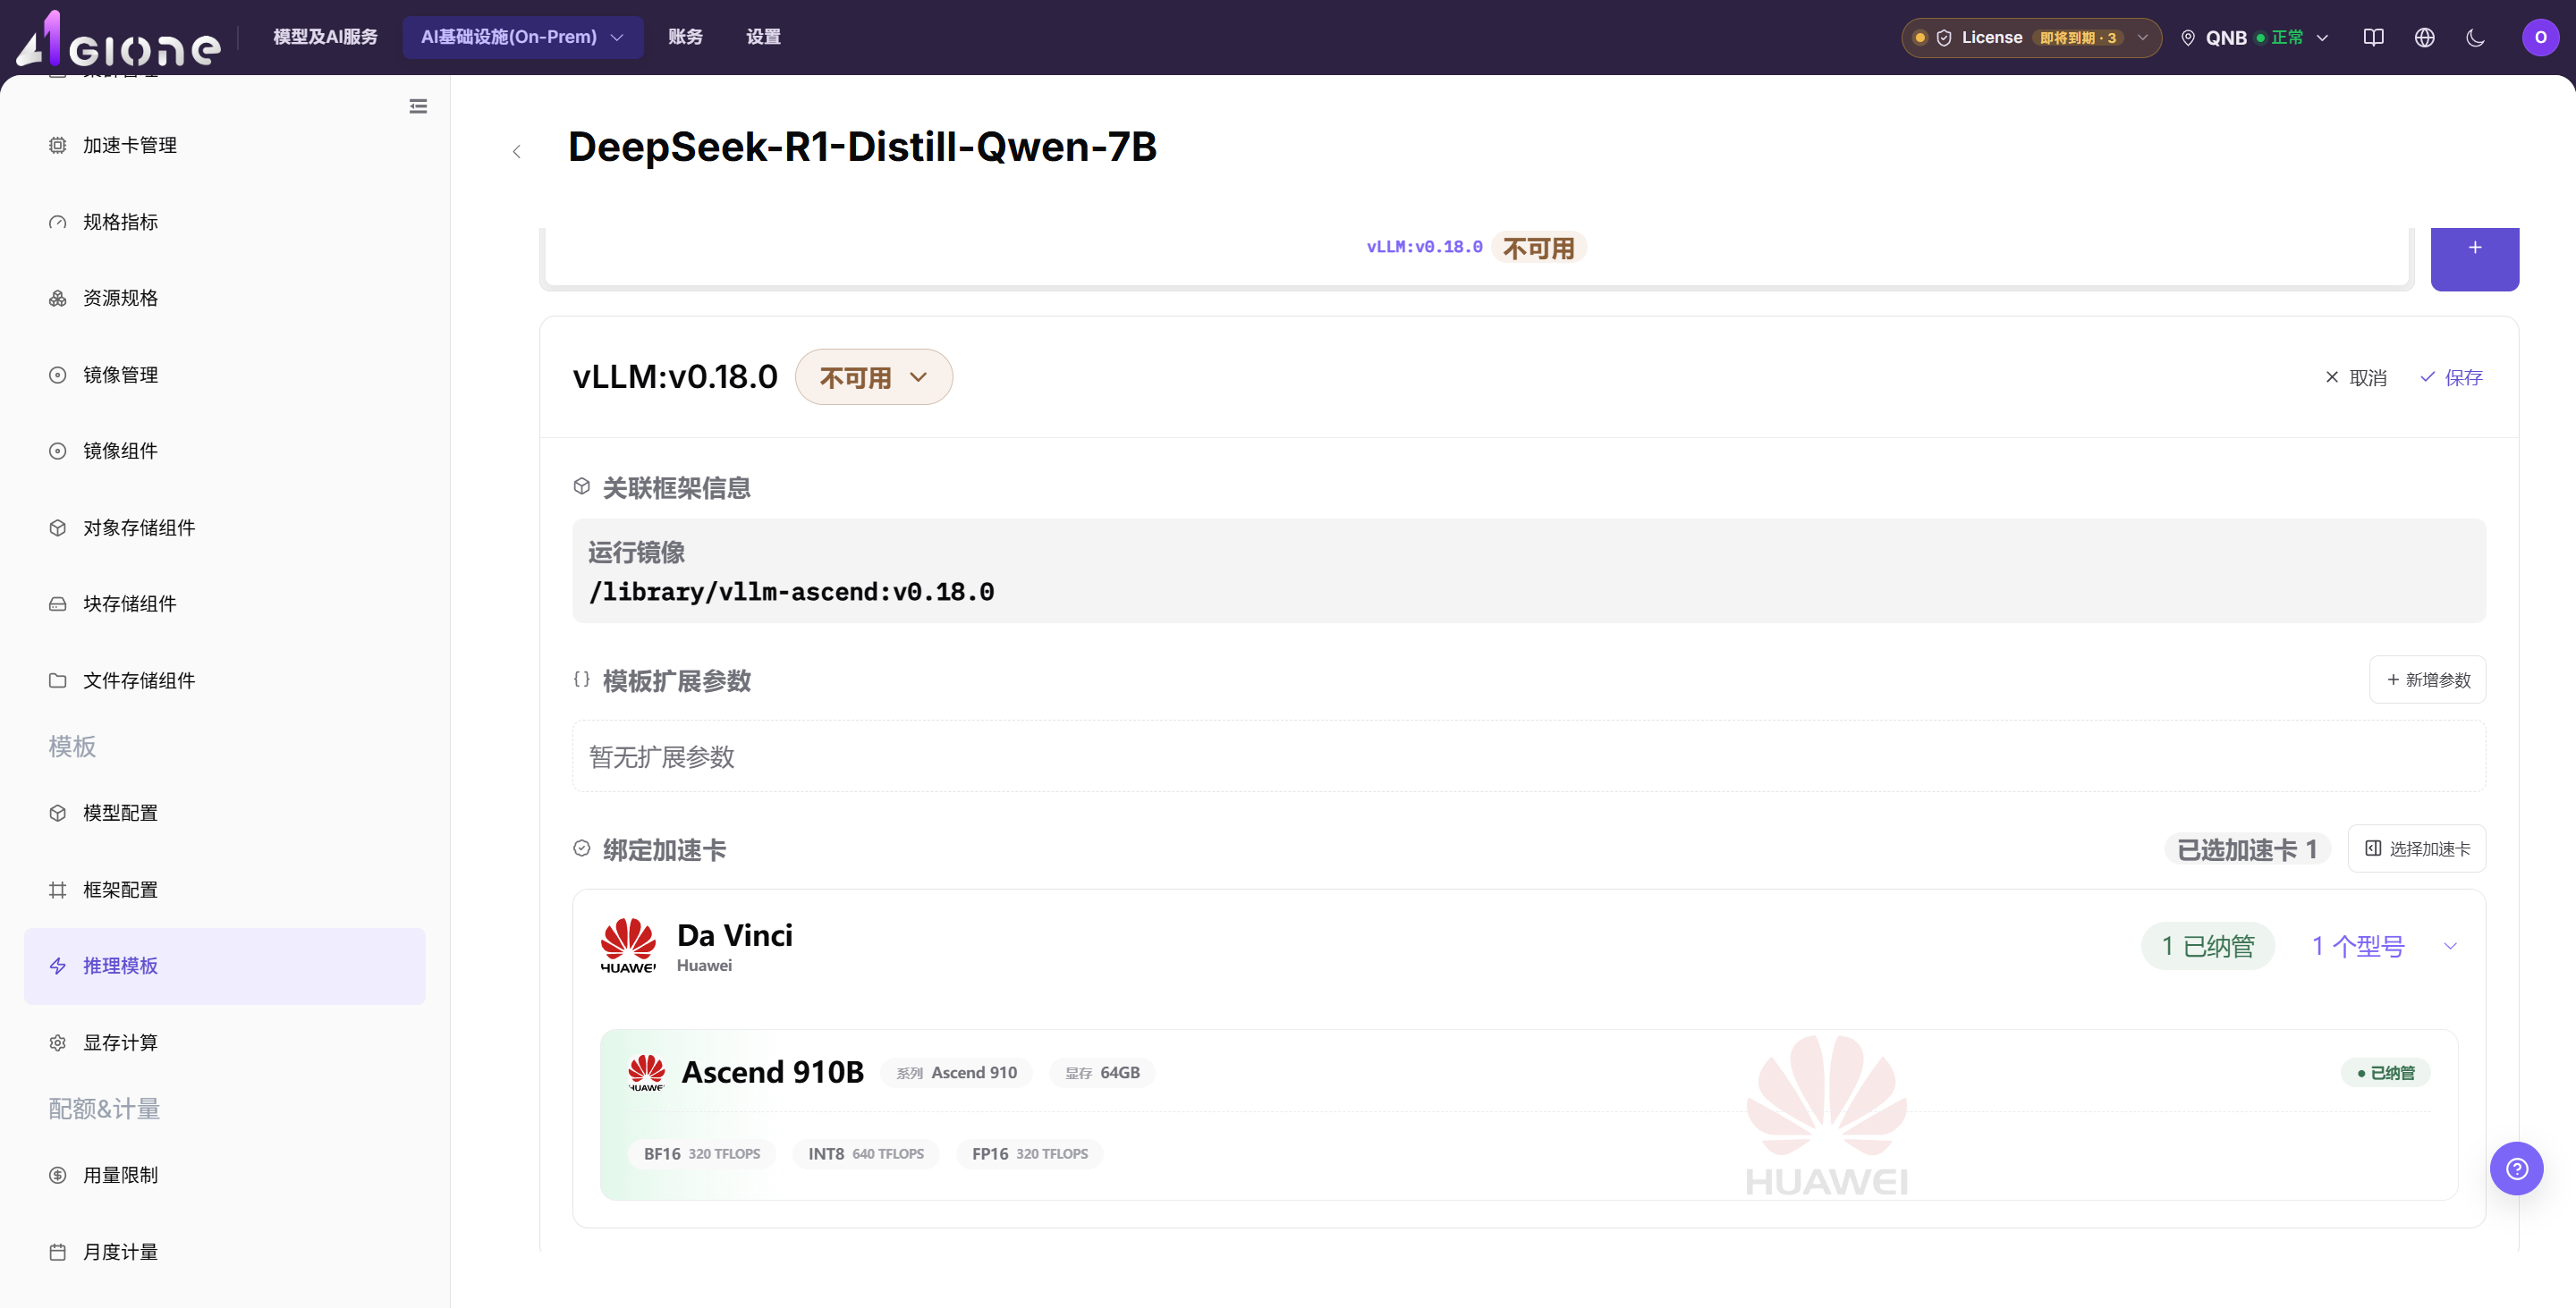
Task: Click the DeepSeek-R1-Distill-Qwen-7B title
Action: click(862, 147)
